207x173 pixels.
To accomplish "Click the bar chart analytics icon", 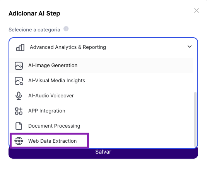I will coord(20,47).
